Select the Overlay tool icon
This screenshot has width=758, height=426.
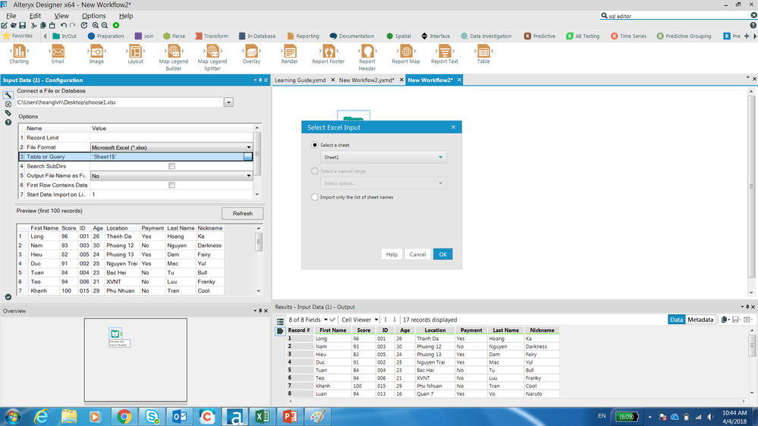click(251, 52)
